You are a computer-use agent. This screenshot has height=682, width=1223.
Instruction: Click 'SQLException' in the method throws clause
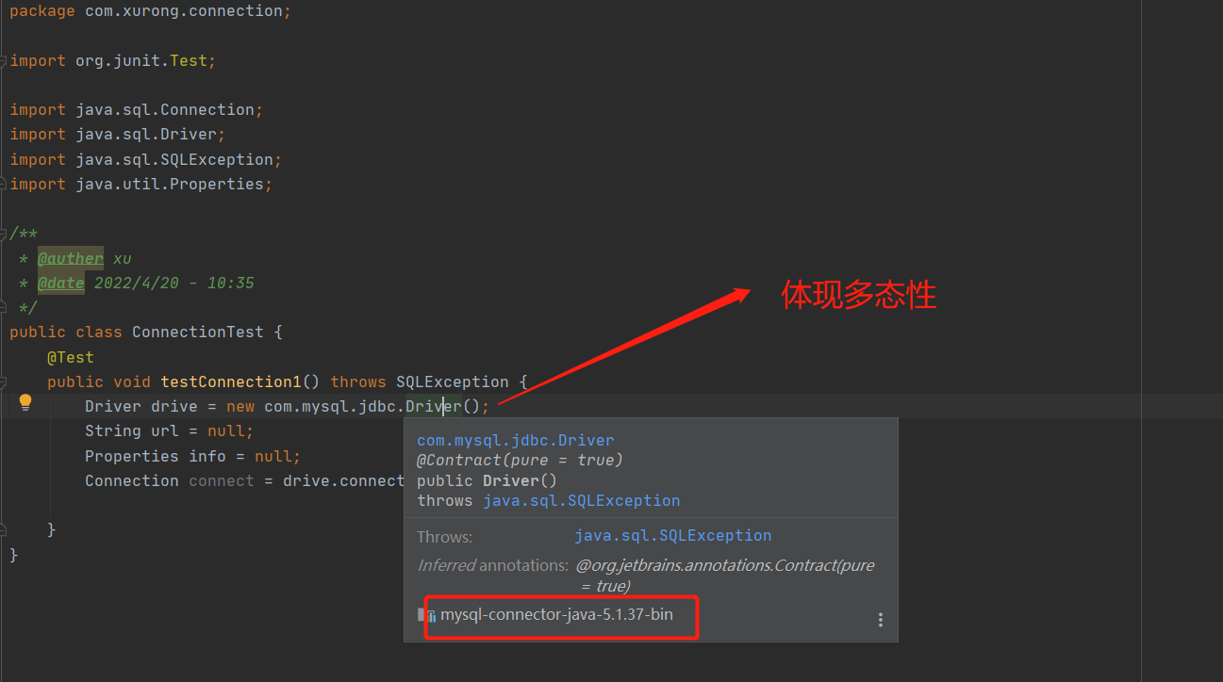click(x=453, y=382)
